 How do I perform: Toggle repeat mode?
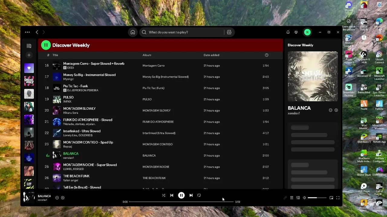click(x=199, y=195)
